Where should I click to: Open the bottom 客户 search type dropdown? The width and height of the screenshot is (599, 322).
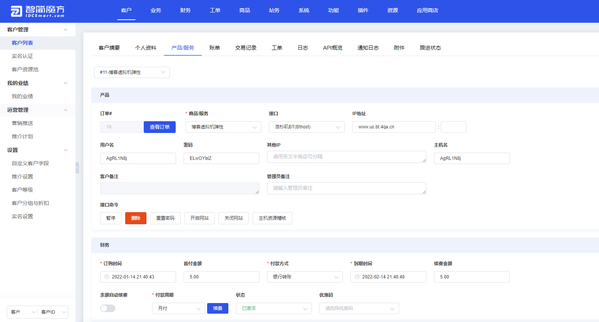click(x=22, y=312)
